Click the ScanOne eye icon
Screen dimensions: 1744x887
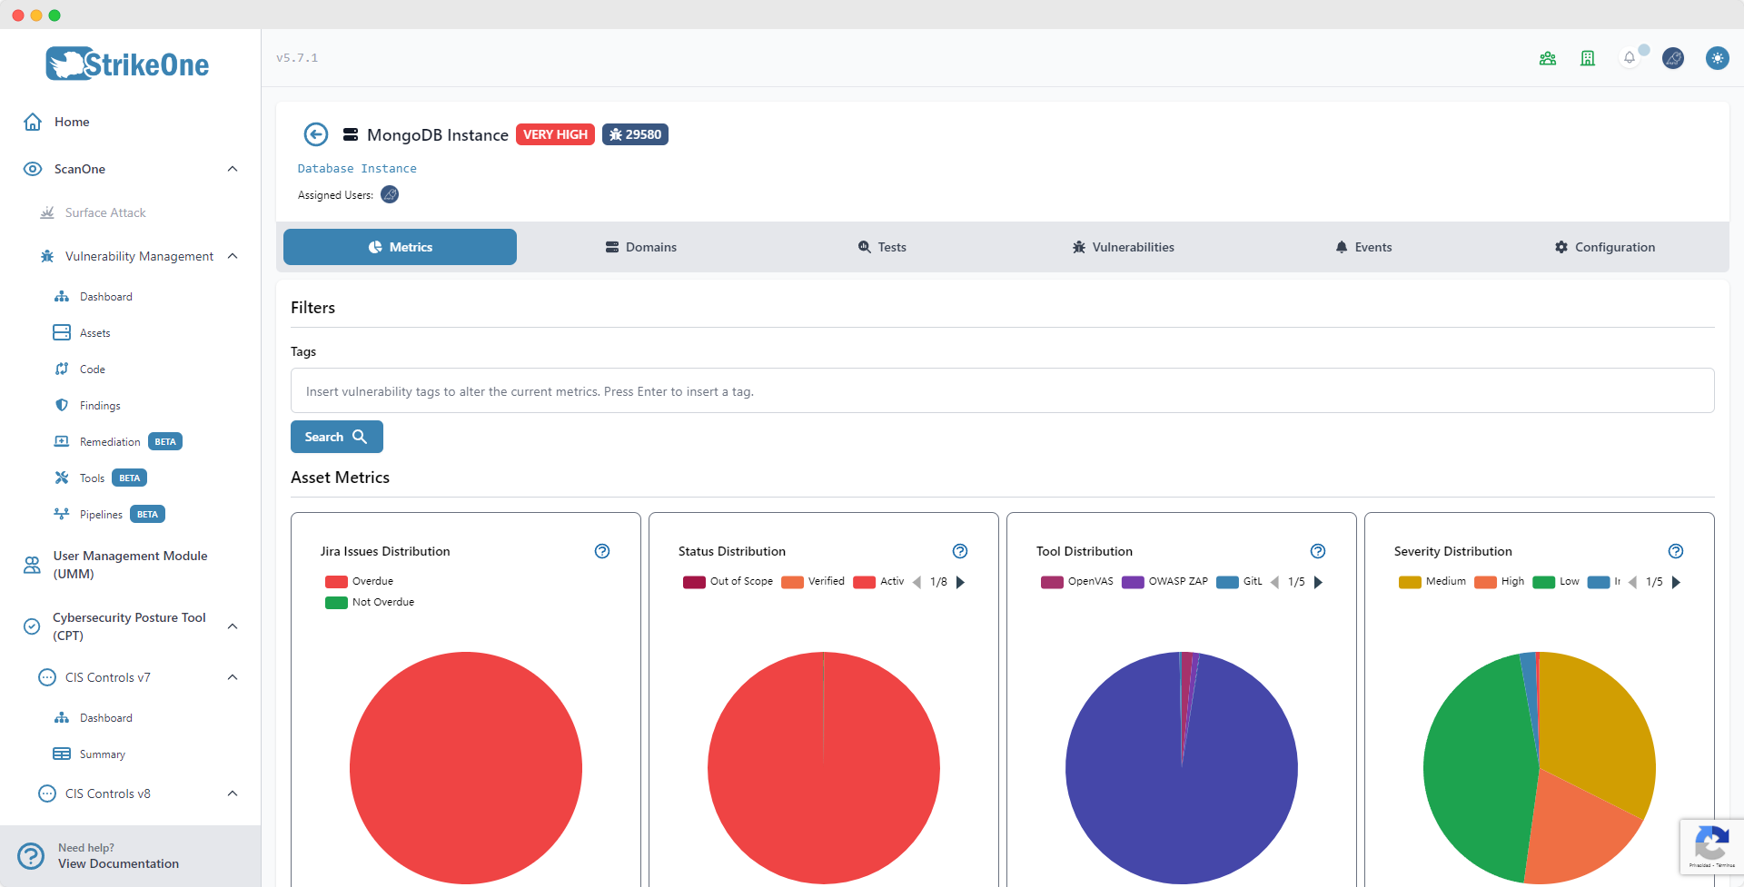pos(33,169)
